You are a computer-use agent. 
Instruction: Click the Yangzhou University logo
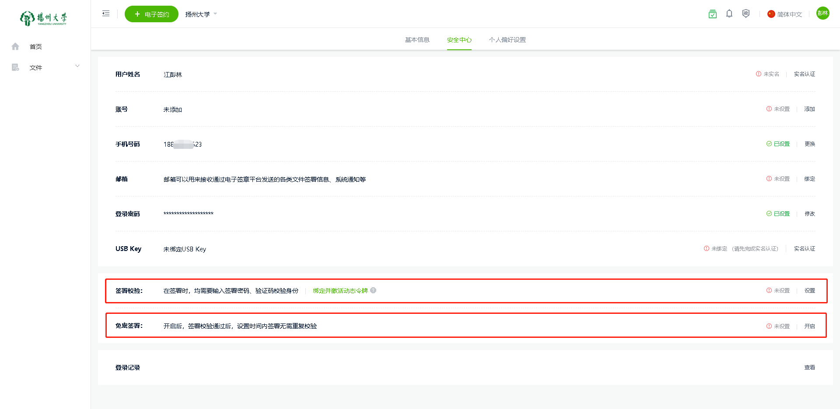pyautogui.click(x=43, y=18)
